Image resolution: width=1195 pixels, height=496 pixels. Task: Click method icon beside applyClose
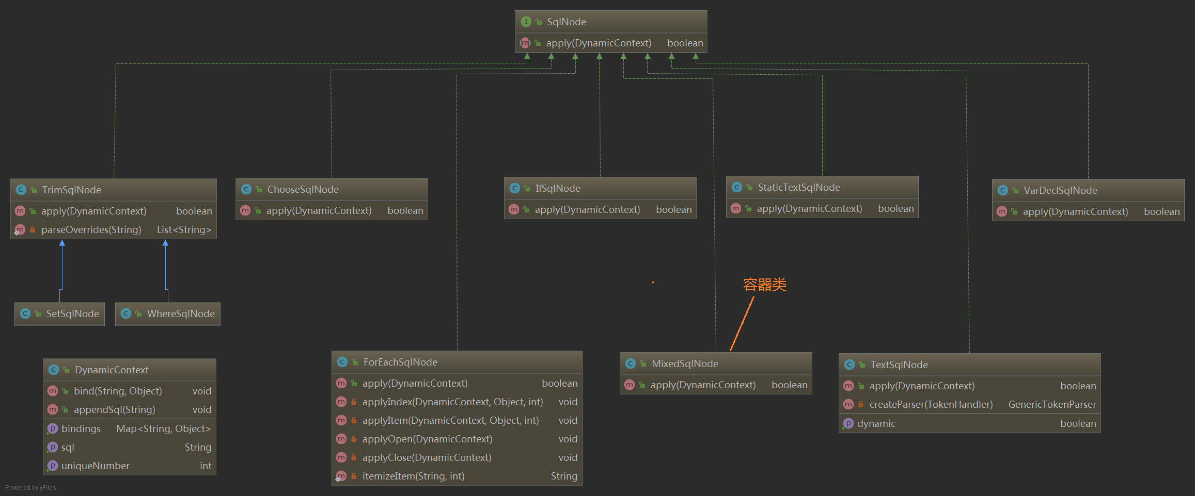click(341, 457)
